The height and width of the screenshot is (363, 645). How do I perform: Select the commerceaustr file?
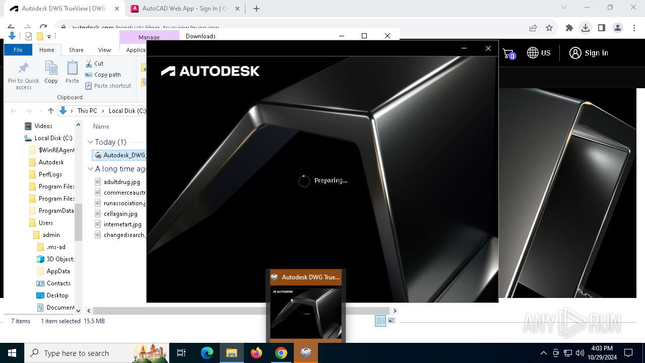tap(124, 193)
